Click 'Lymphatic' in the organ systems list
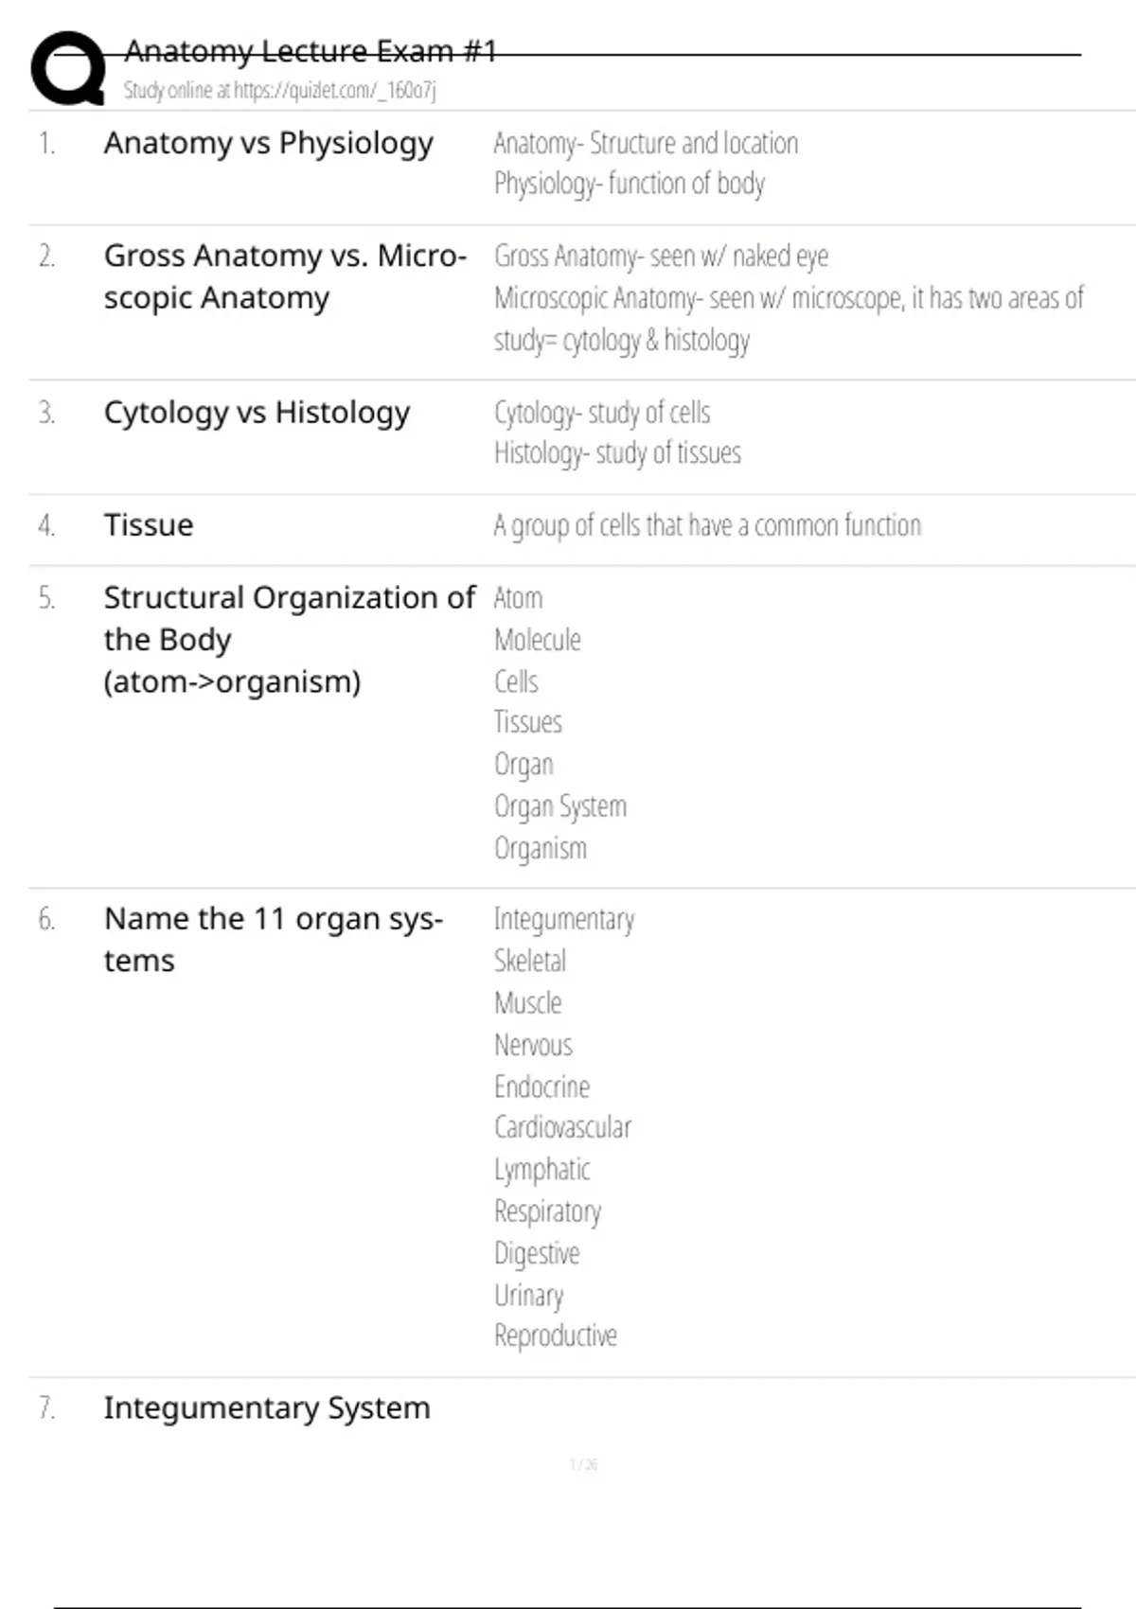The image size is (1136, 1609). coord(542,1170)
